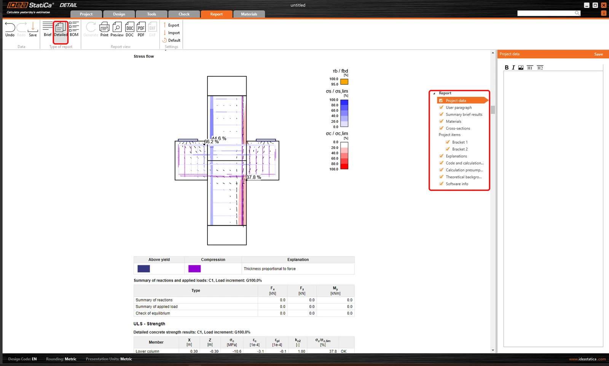Click the search input field
The height and width of the screenshot is (366, 609).
tap(546, 13)
